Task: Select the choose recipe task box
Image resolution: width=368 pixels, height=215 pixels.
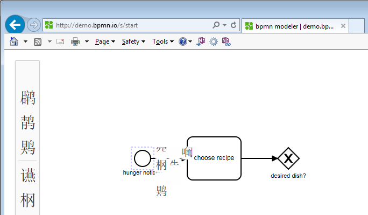Action: point(214,158)
